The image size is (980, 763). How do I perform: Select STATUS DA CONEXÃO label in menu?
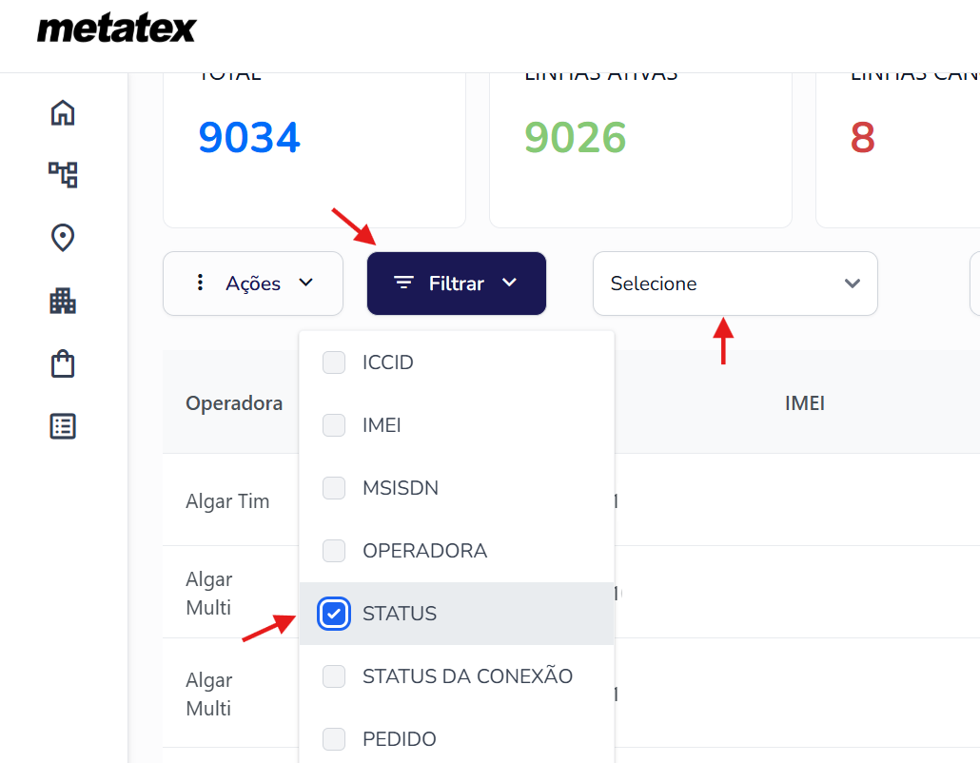click(x=467, y=676)
